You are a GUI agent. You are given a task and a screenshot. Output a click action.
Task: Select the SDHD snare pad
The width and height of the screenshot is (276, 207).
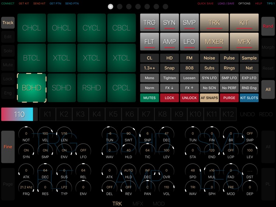(x=61, y=88)
